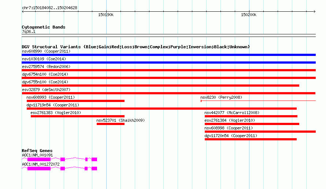Click the AOC1|NM_001091 gene model glyph
The height and width of the screenshot is (189, 326).
tap(59, 159)
